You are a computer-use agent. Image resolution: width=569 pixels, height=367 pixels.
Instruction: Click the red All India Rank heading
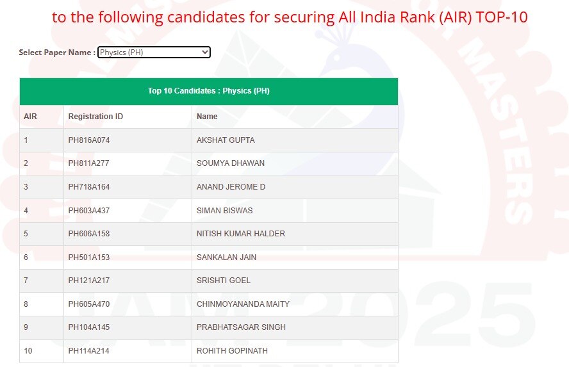point(290,17)
